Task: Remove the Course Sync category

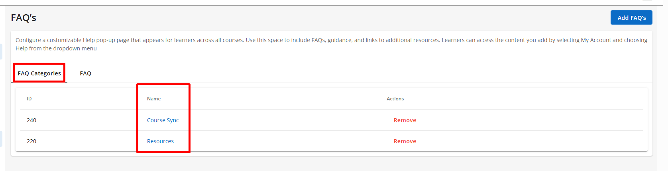Action: click(405, 120)
